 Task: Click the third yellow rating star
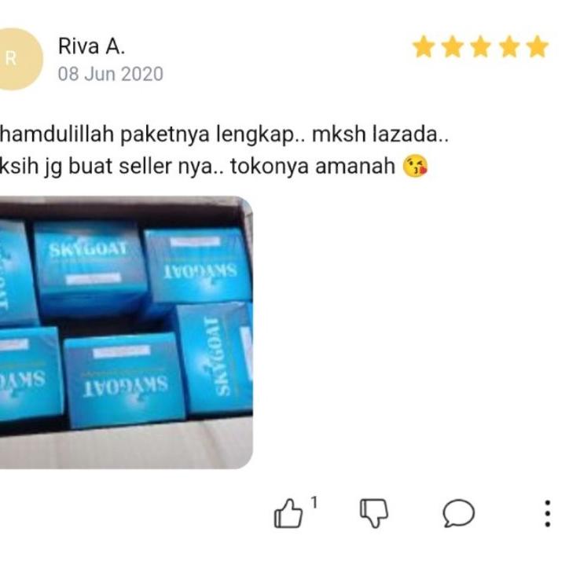(480, 47)
